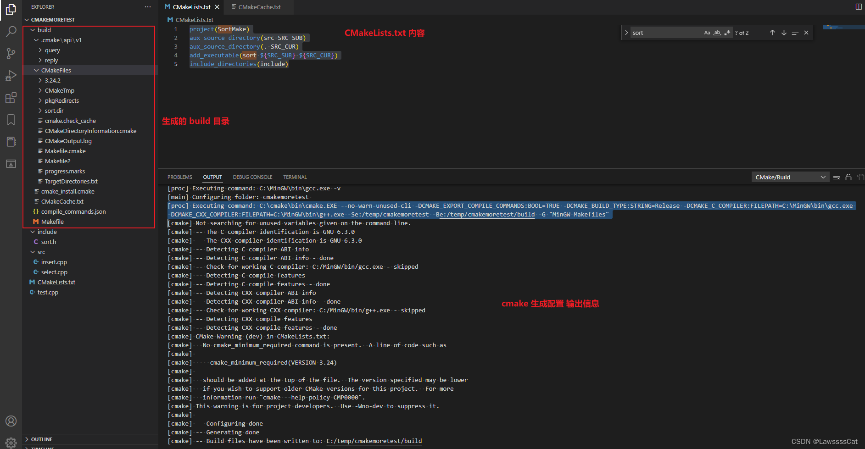This screenshot has height=449, width=865.
Task: Open the CMake side bar view
Action: pyautogui.click(x=11, y=164)
